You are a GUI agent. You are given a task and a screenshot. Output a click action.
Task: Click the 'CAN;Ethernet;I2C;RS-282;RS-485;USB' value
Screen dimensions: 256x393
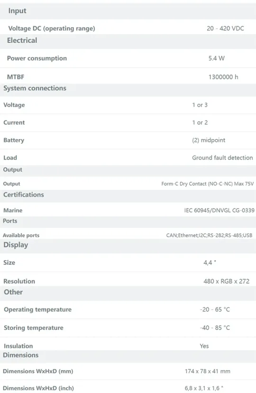pos(209,235)
